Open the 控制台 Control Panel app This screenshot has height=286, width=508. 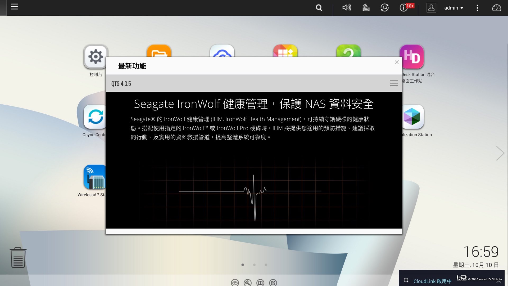coord(96,57)
